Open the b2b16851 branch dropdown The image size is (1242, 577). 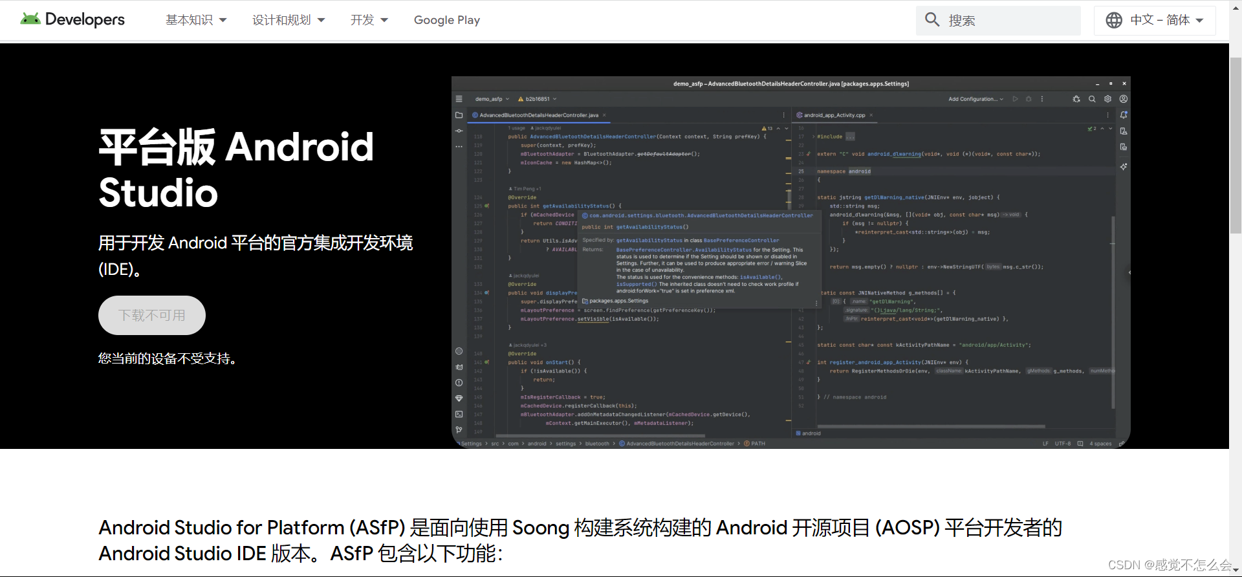537,99
